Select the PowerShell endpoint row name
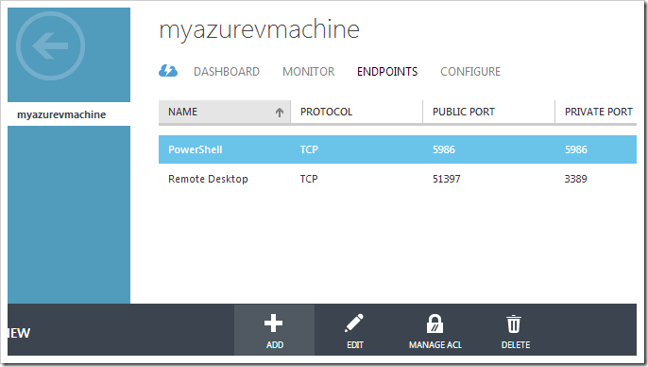The height and width of the screenshot is (367, 648). tap(195, 149)
